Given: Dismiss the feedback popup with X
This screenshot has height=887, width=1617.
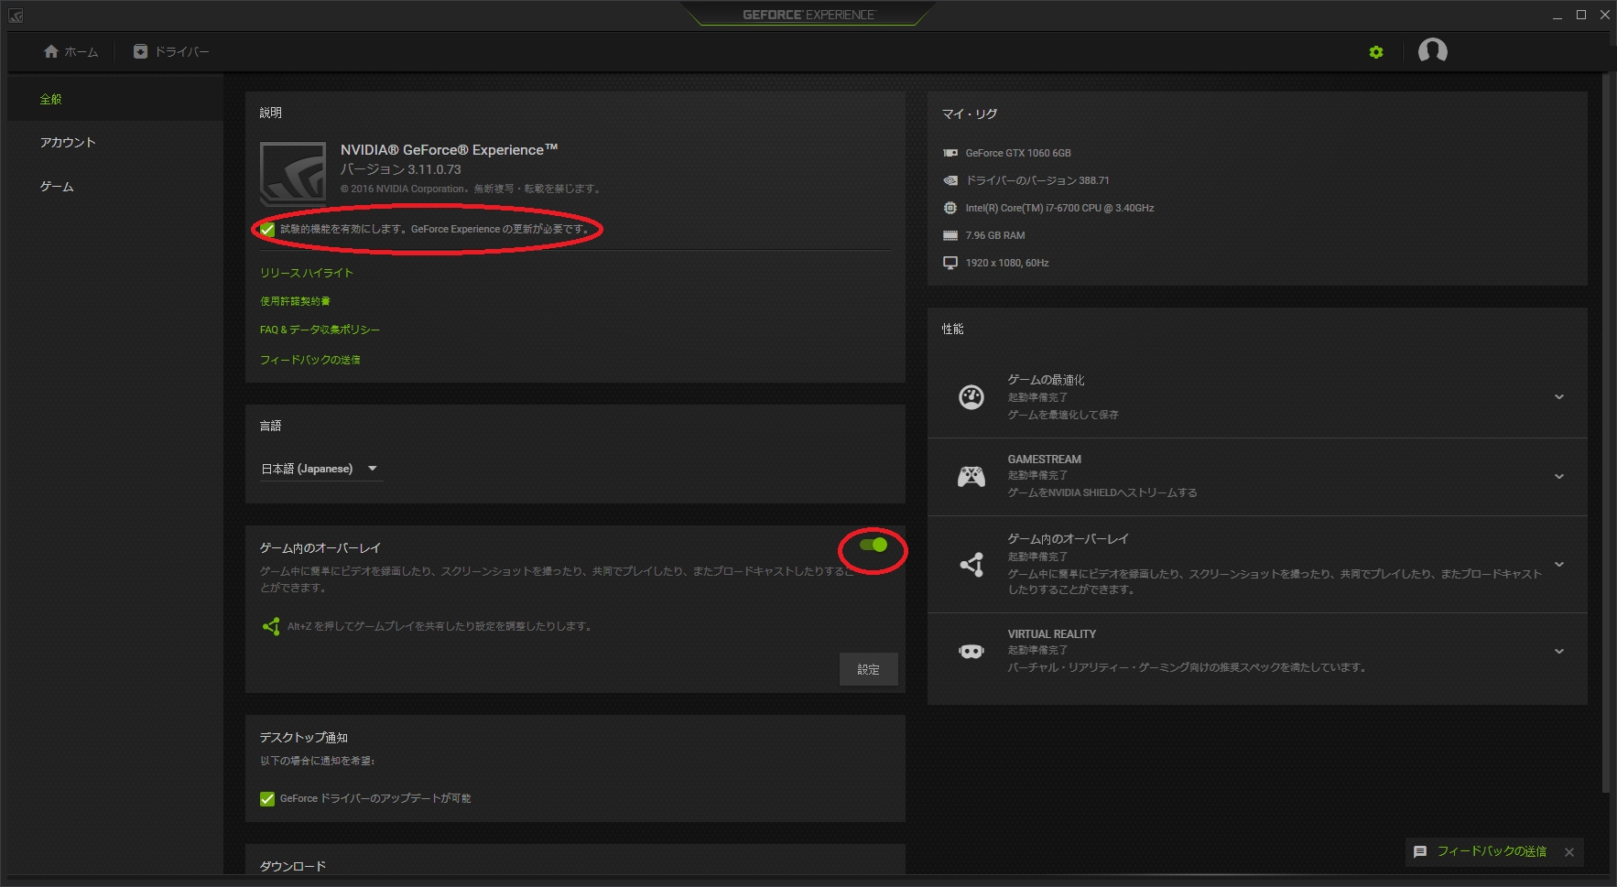Looking at the screenshot, I should pyautogui.click(x=1569, y=852).
